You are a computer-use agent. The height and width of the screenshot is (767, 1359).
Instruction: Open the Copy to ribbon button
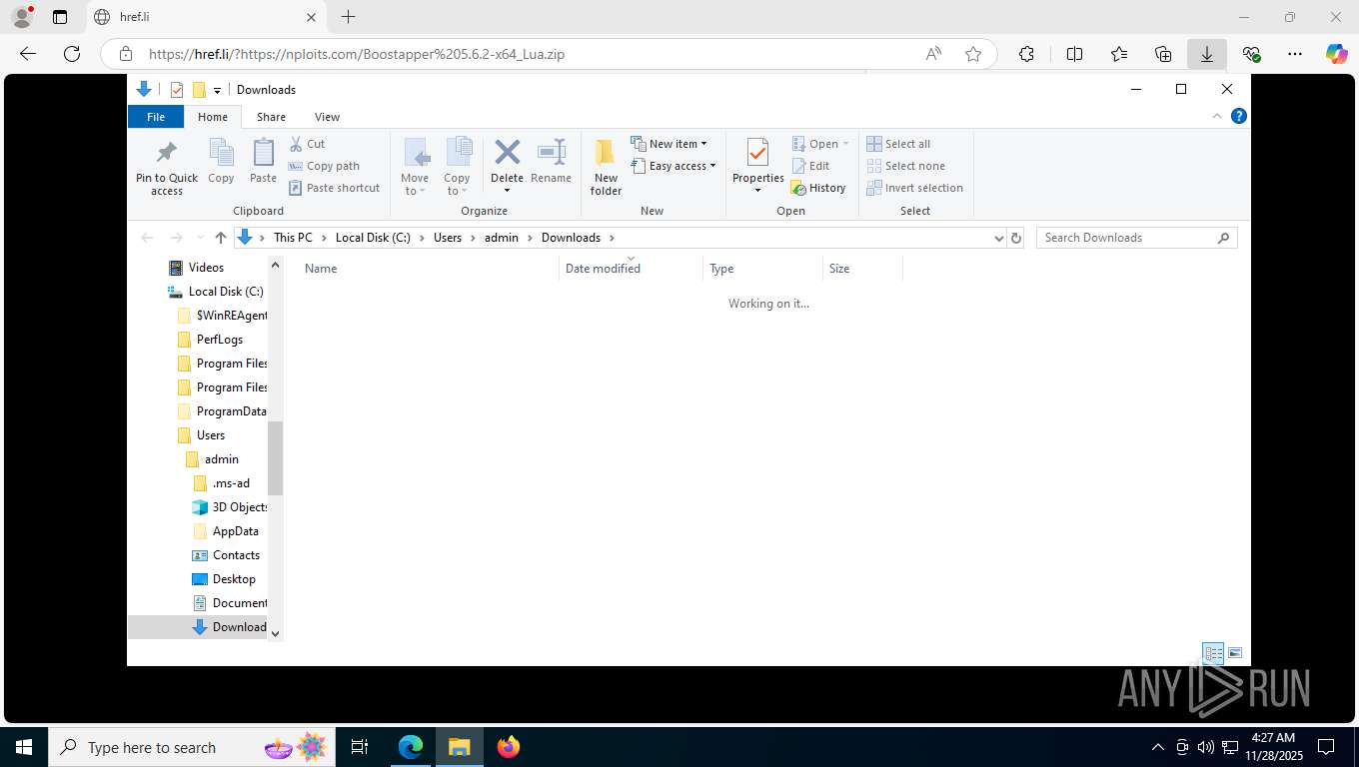(x=457, y=167)
